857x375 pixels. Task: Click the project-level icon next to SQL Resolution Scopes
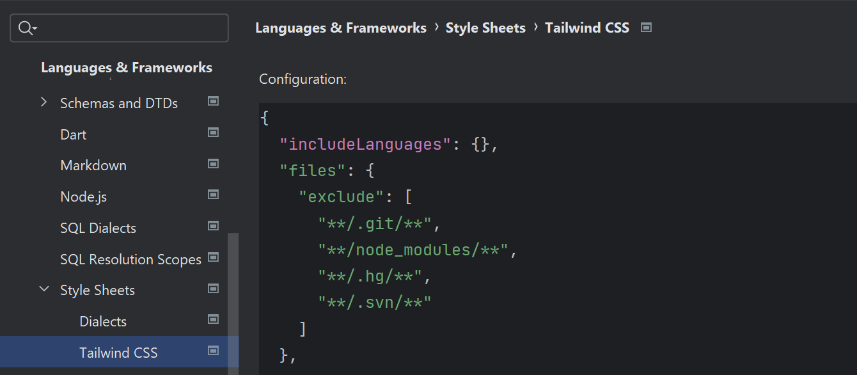214,257
